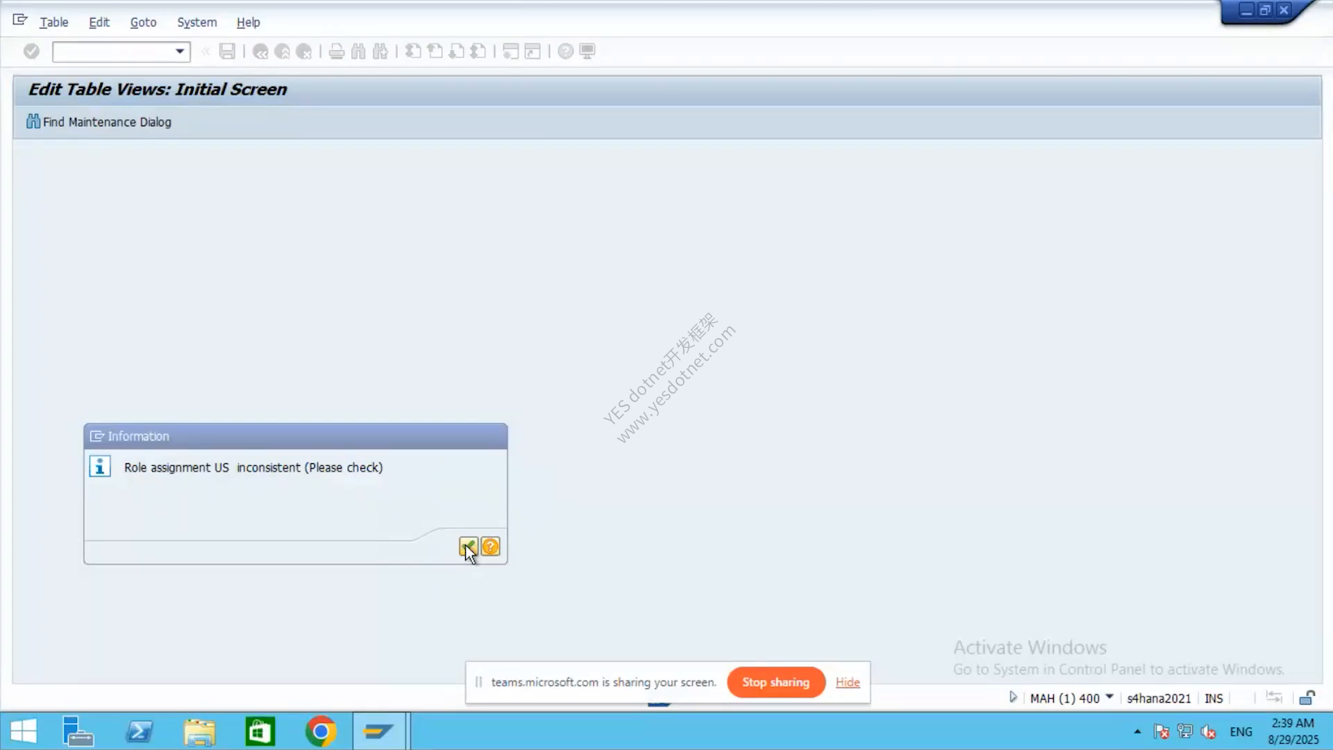Click the Save icon in the toolbar
1333x750 pixels.
point(227,51)
